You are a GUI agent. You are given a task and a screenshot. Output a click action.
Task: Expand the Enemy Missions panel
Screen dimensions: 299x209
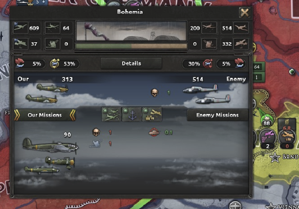[x=218, y=115]
